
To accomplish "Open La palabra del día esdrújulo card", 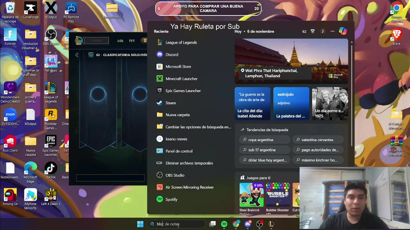I will coord(291,103).
